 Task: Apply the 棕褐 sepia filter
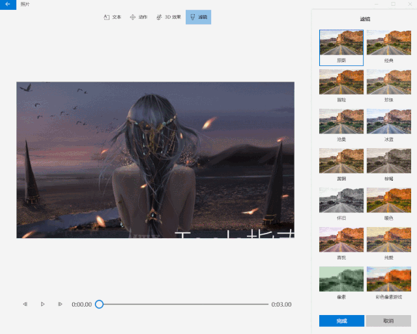388,165
